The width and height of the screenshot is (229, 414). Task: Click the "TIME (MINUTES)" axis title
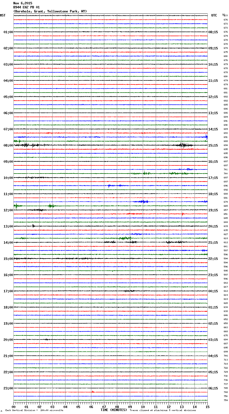(114, 410)
